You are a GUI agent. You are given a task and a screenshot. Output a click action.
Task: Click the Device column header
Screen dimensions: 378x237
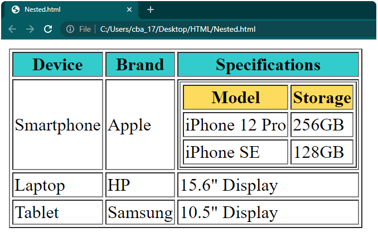pyautogui.click(x=57, y=65)
